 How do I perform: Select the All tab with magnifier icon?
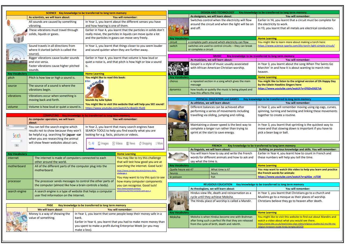click(91, 144)
